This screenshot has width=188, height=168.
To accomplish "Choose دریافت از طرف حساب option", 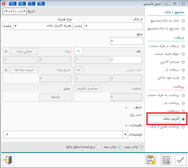I will tap(183, 46).
